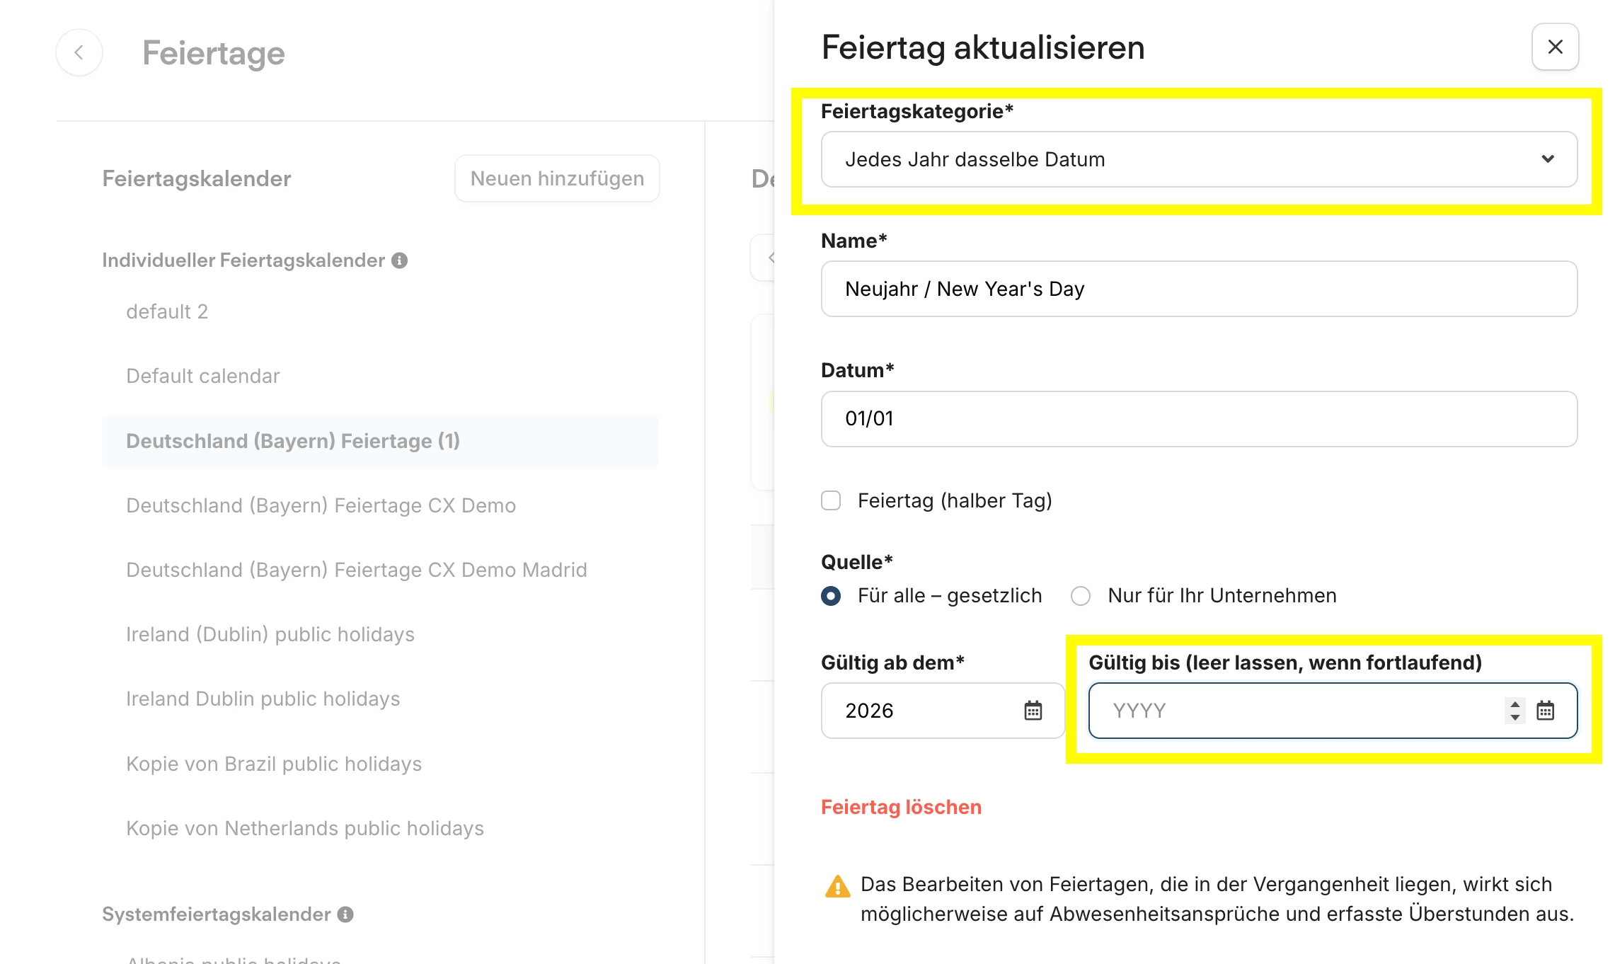
Task: Click the Feiertag löschen link
Action: click(901, 807)
